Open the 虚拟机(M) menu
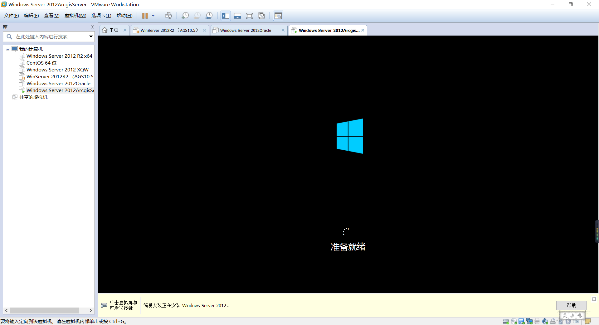 click(75, 16)
